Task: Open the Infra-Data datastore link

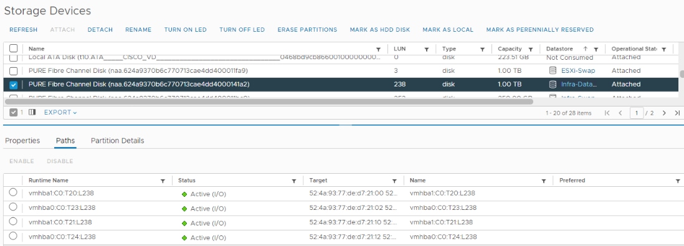Action: pyautogui.click(x=579, y=84)
